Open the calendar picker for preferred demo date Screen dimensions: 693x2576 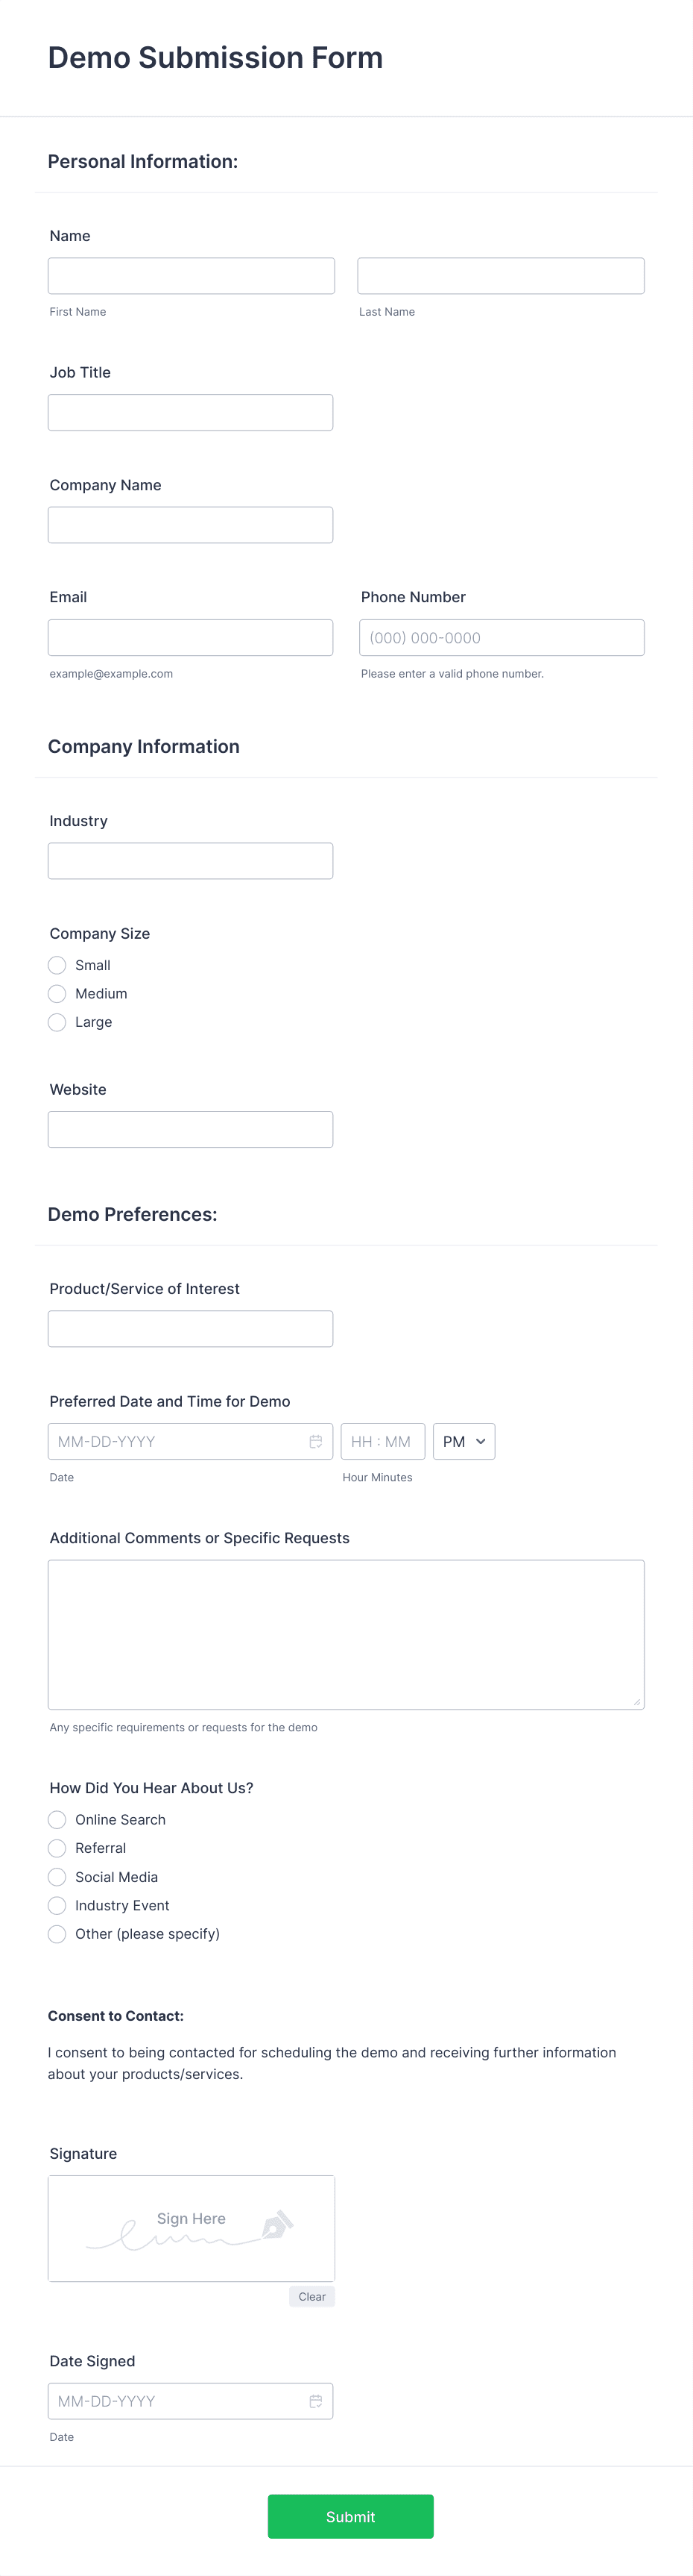[x=315, y=1441]
